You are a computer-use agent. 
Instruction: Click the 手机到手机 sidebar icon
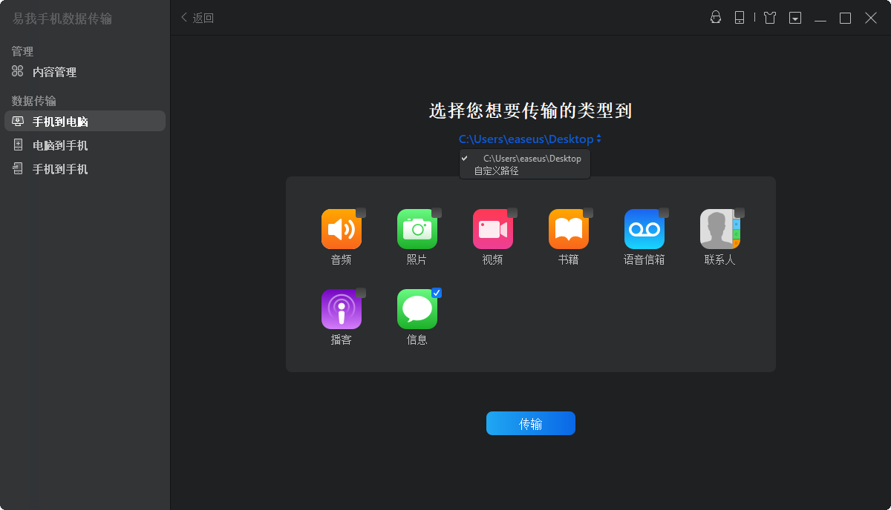(x=18, y=169)
